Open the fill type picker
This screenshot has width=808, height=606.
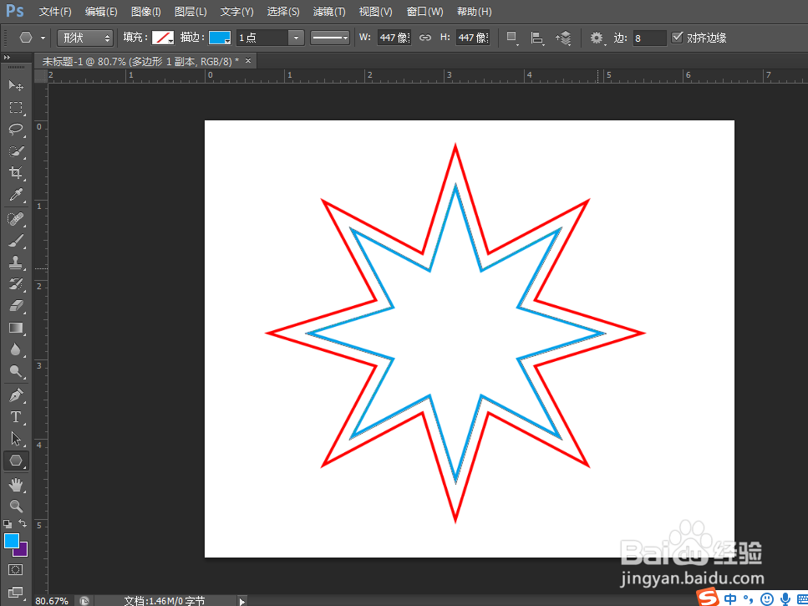163,38
